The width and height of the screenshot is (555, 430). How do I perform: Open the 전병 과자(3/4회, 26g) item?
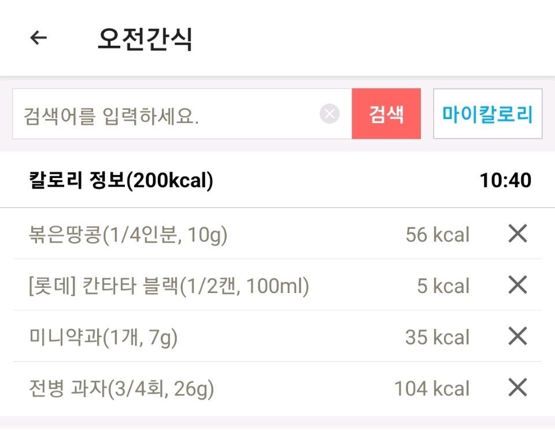pyautogui.click(x=121, y=388)
